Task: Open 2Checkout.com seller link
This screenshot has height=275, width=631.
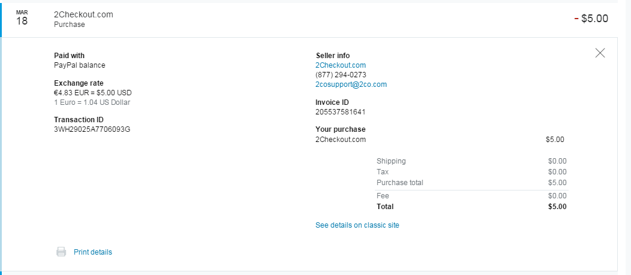Action: click(x=341, y=65)
